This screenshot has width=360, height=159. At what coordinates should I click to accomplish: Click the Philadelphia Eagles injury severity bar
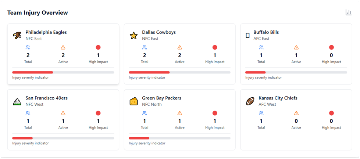click(63, 72)
